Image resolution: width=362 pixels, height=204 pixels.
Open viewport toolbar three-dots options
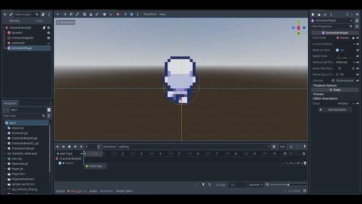coord(137,14)
